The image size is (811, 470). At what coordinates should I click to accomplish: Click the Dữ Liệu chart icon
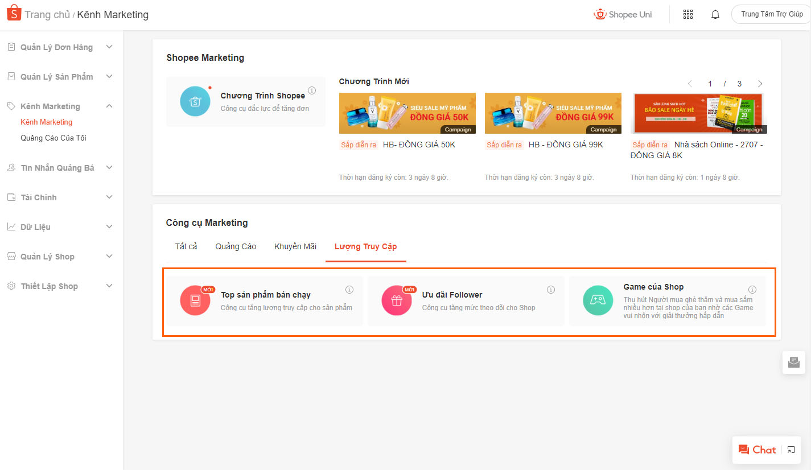pos(11,226)
